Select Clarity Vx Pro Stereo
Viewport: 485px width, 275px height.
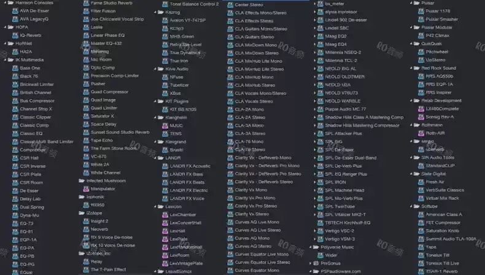(256, 206)
